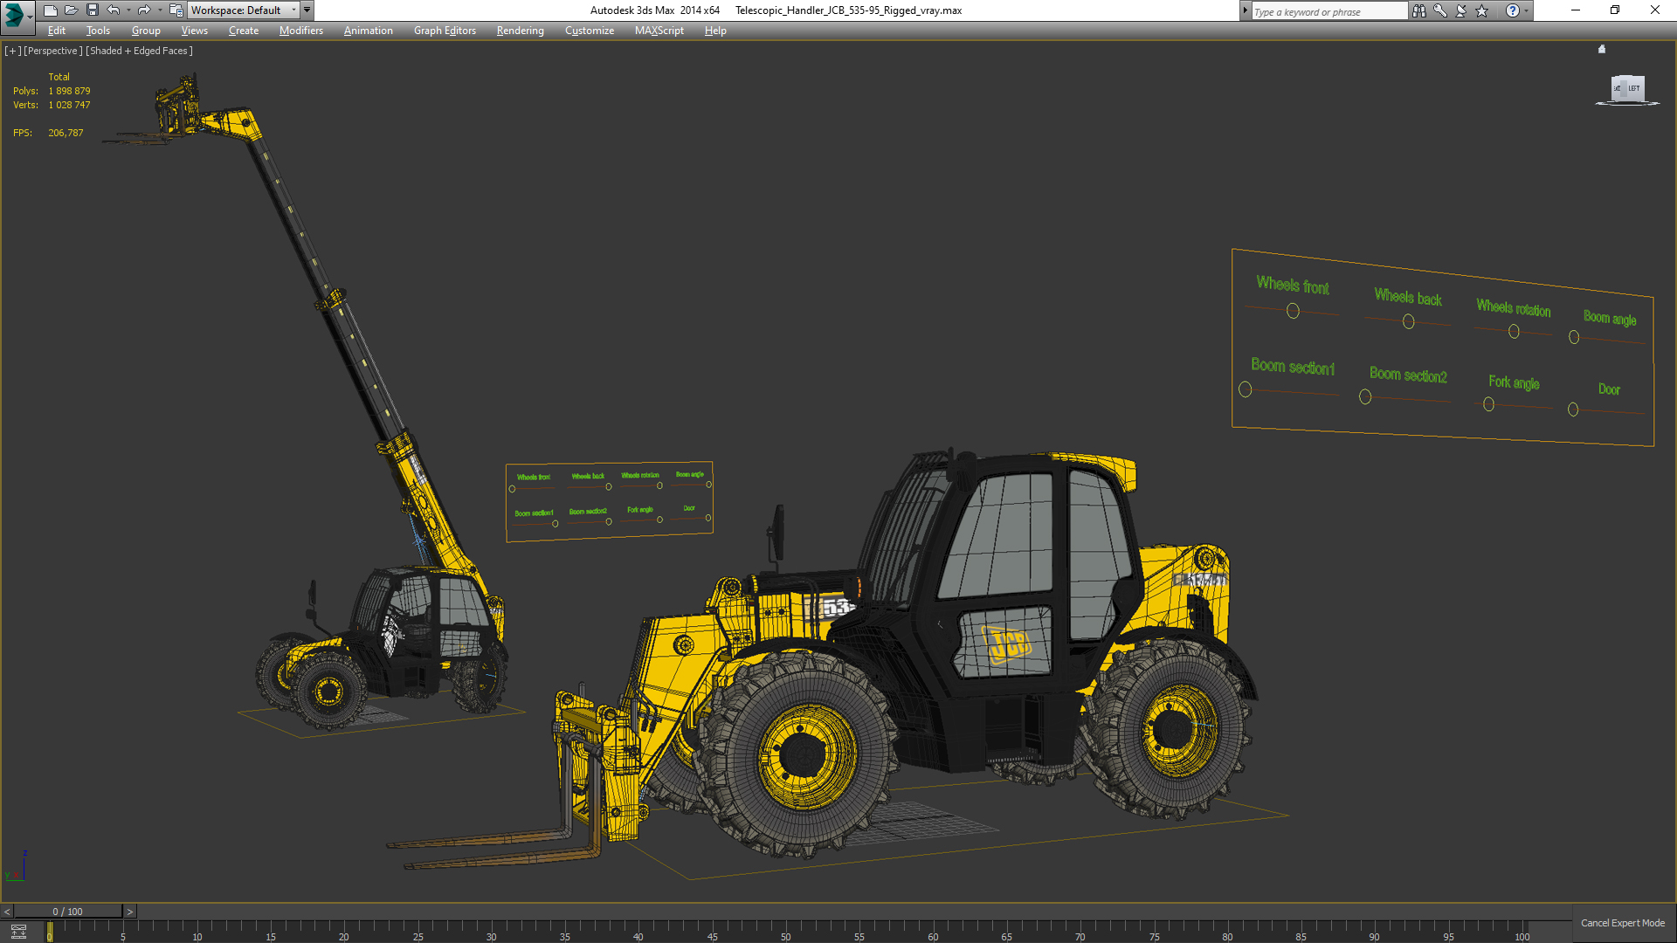Create a new scene with New icon
Screen dimensions: 1677x943
point(50,10)
